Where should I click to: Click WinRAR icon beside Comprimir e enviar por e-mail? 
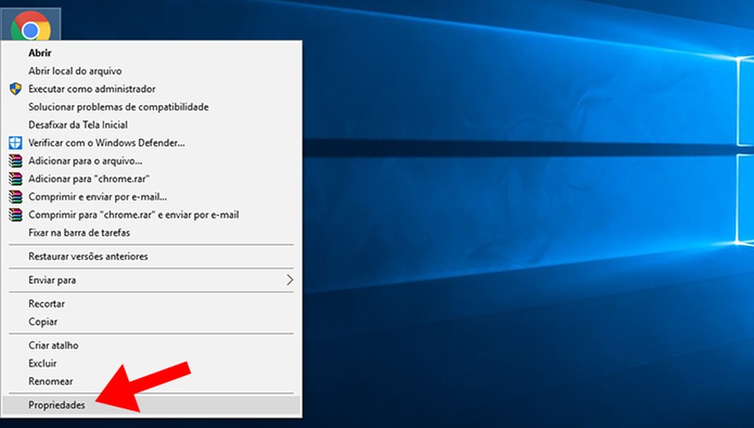[x=15, y=197]
